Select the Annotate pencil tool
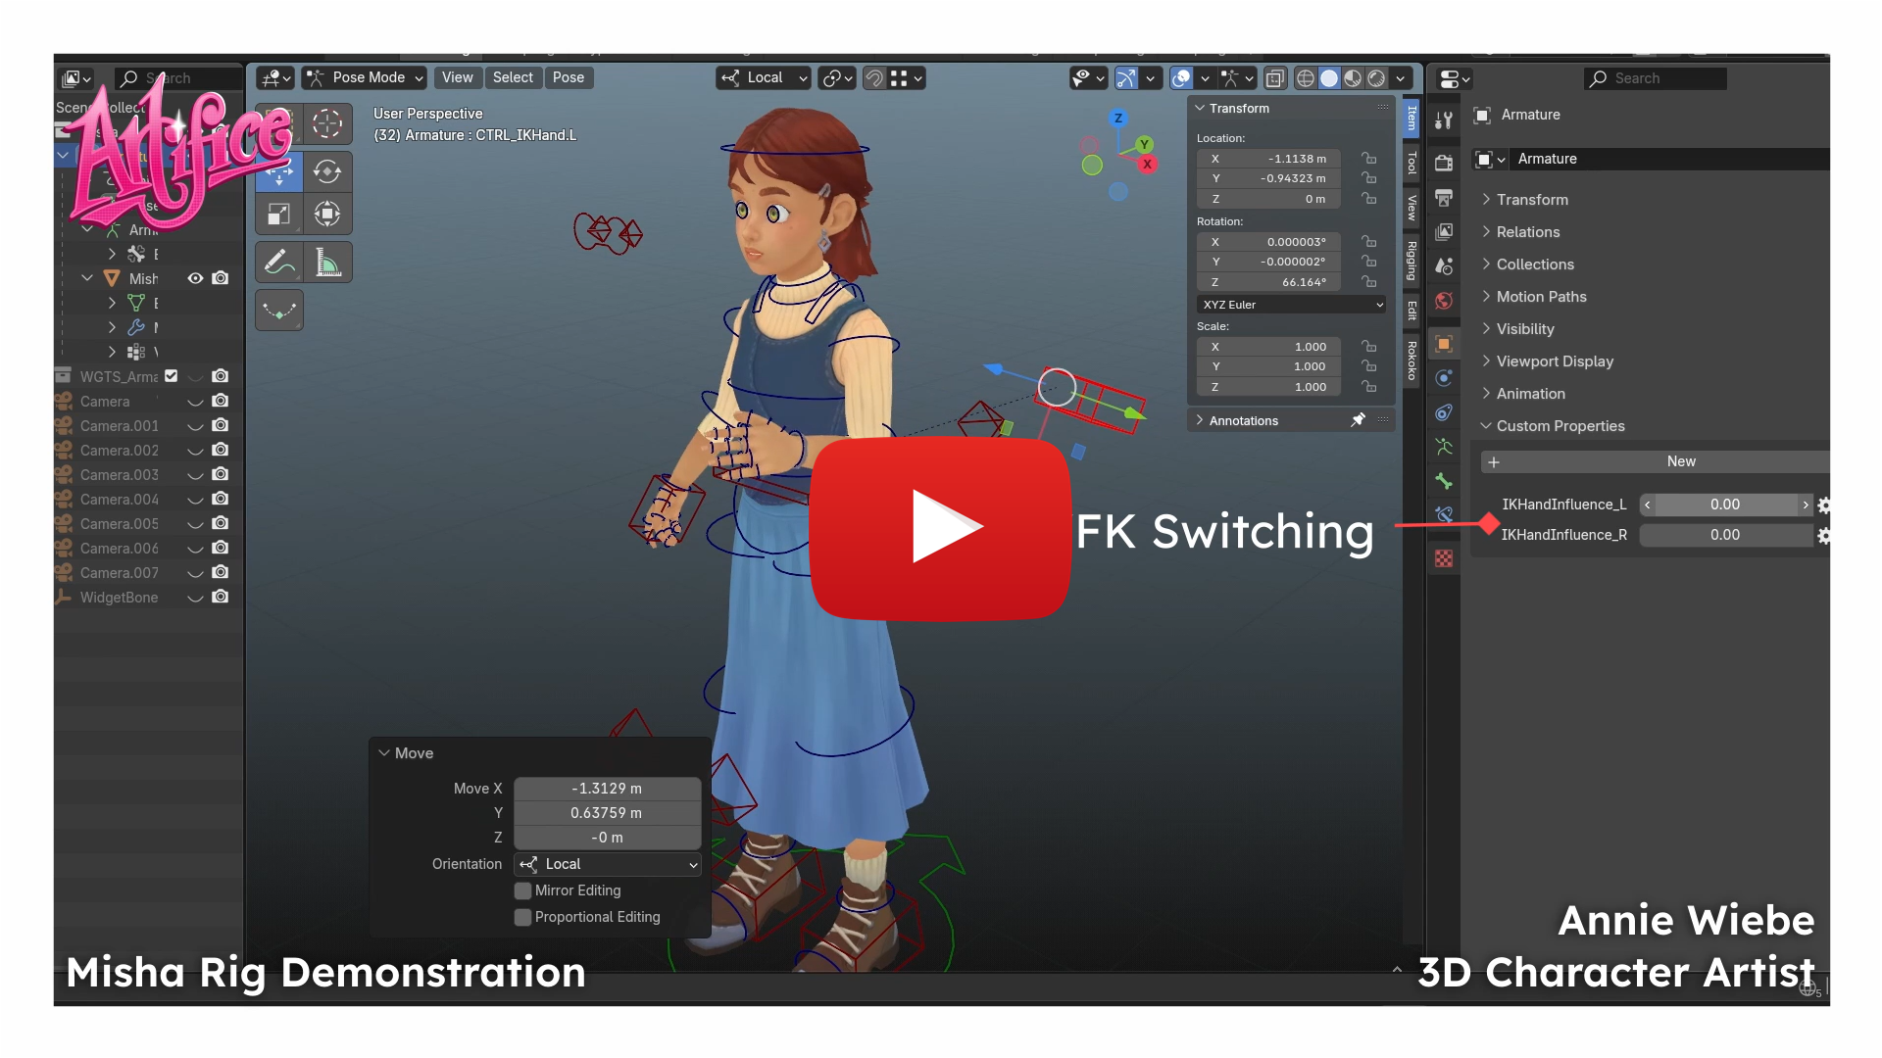This screenshot has height=1058, width=1882. pyautogui.click(x=279, y=263)
